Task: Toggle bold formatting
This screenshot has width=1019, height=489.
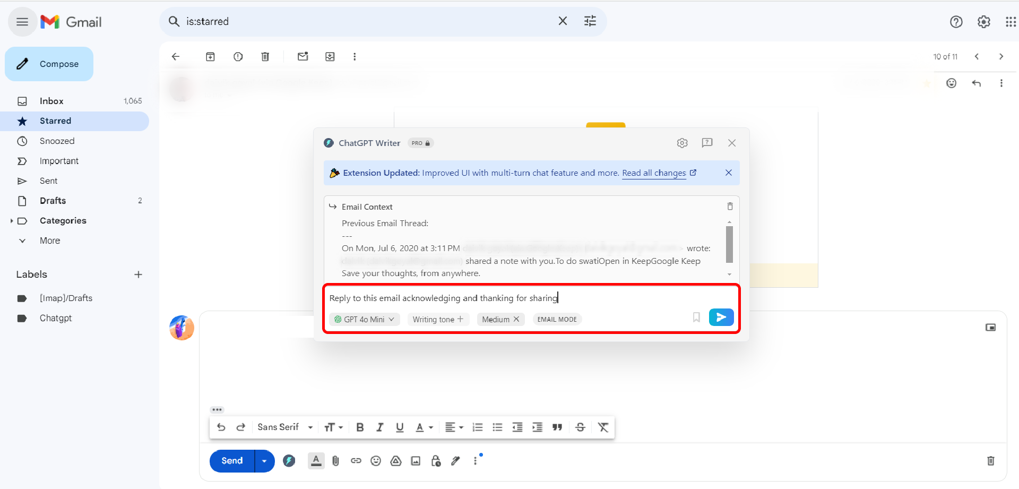Action: click(x=360, y=427)
